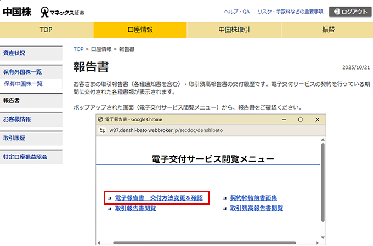373x246 pixels.
Task: Open the 契約締結前書面集 link
Action: coord(253,198)
